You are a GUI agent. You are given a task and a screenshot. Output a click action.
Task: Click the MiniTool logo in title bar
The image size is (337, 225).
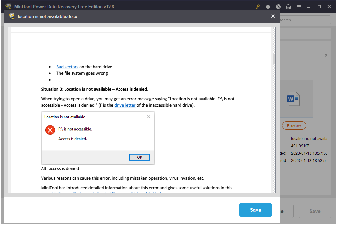click(8, 6)
